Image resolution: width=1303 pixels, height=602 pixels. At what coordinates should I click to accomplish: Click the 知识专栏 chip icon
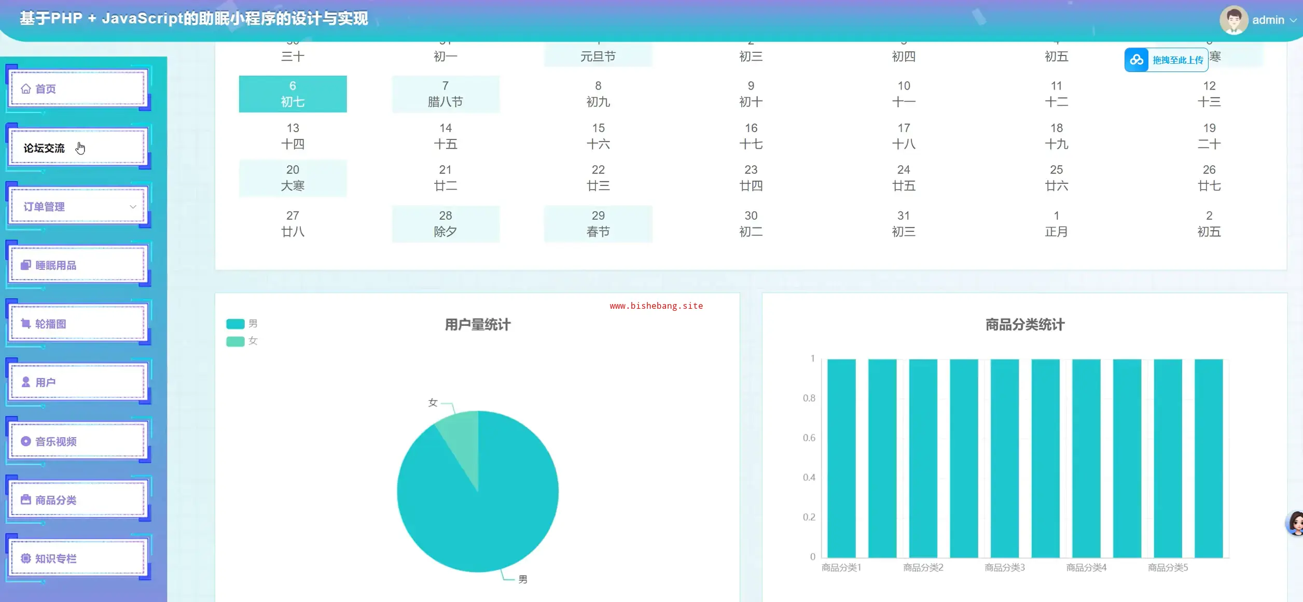tap(25, 558)
